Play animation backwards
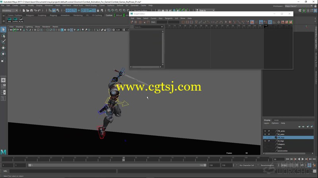Screen dimensions: 318x178 pyautogui.click(x=299, y=159)
